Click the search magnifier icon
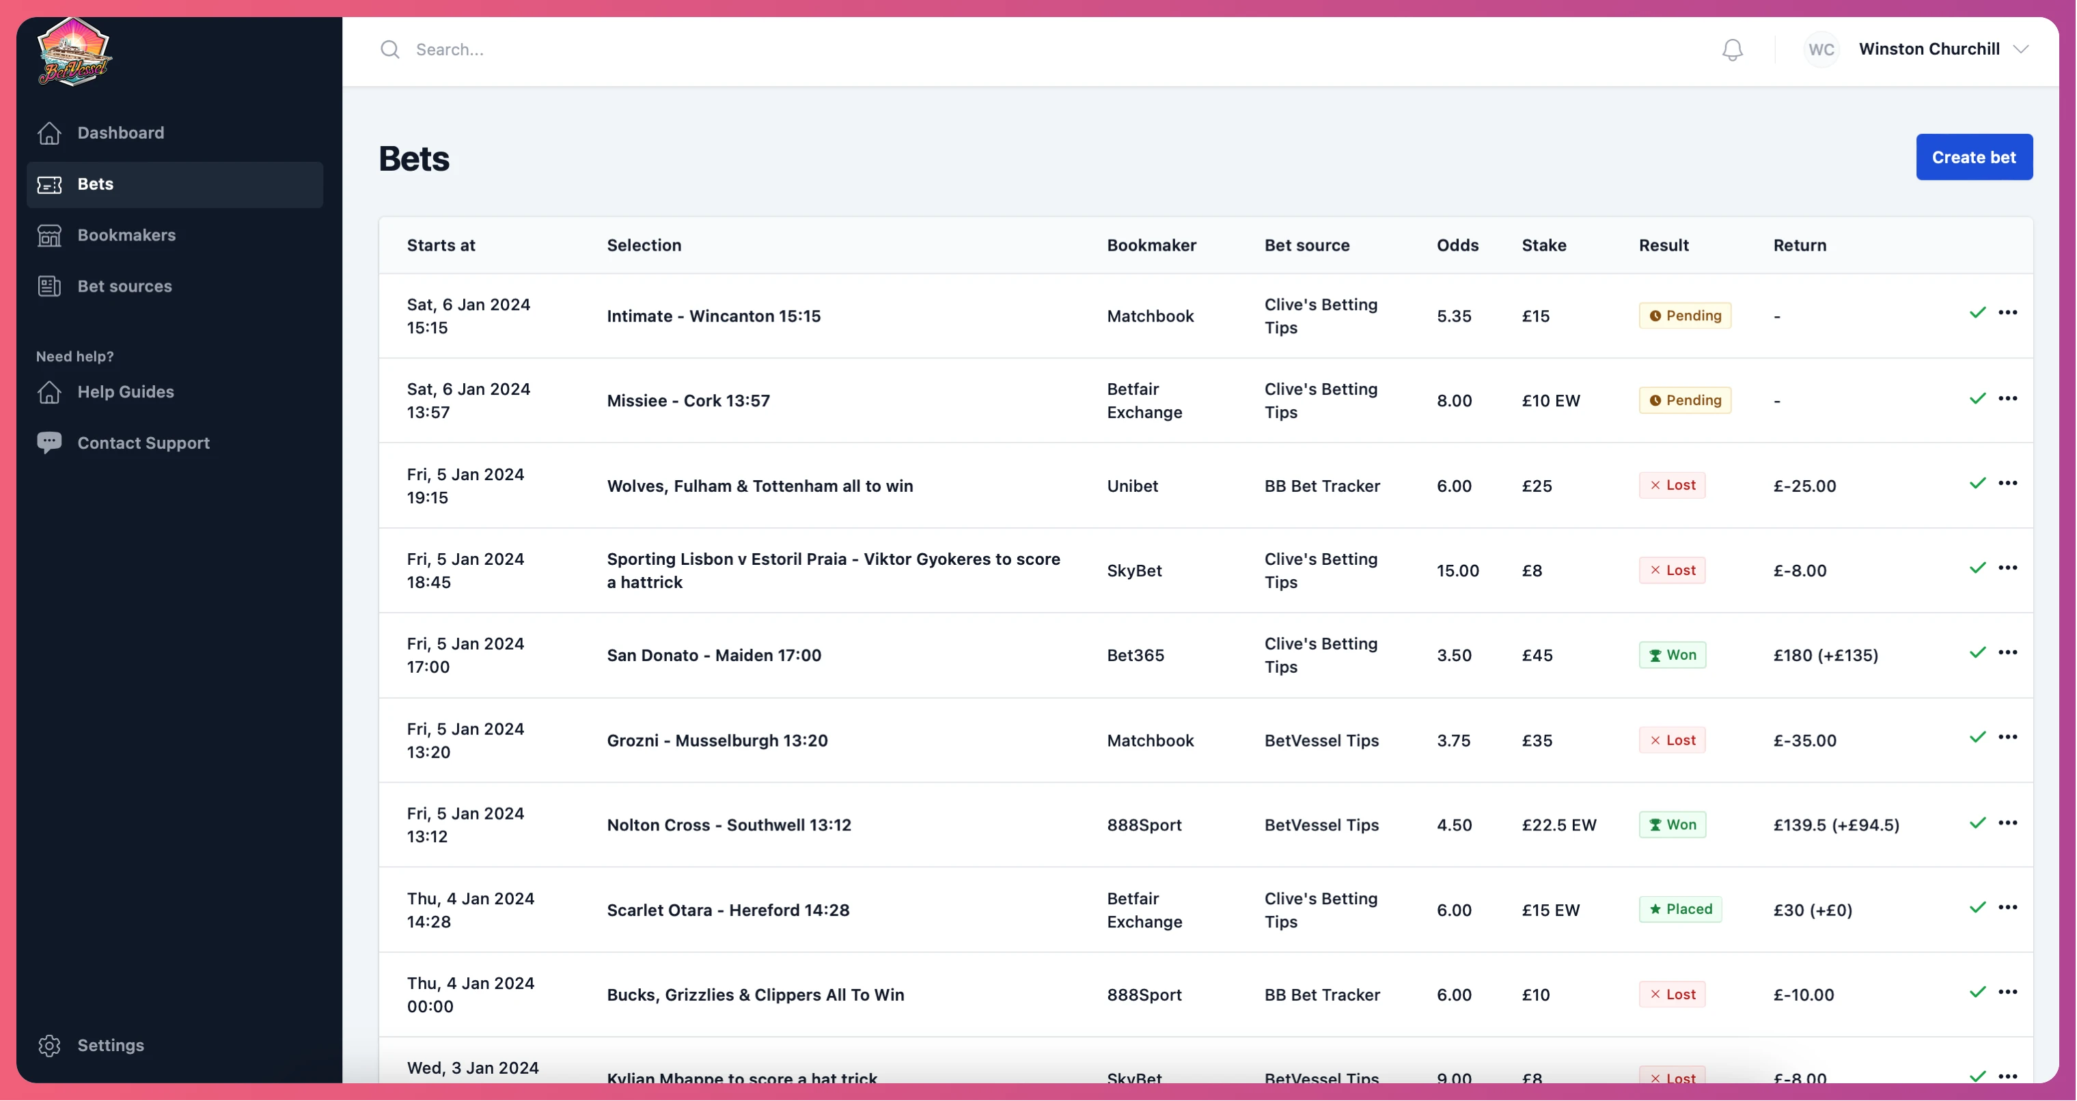Image resolution: width=2077 pixels, height=1101 pixels. click(390, 50)
